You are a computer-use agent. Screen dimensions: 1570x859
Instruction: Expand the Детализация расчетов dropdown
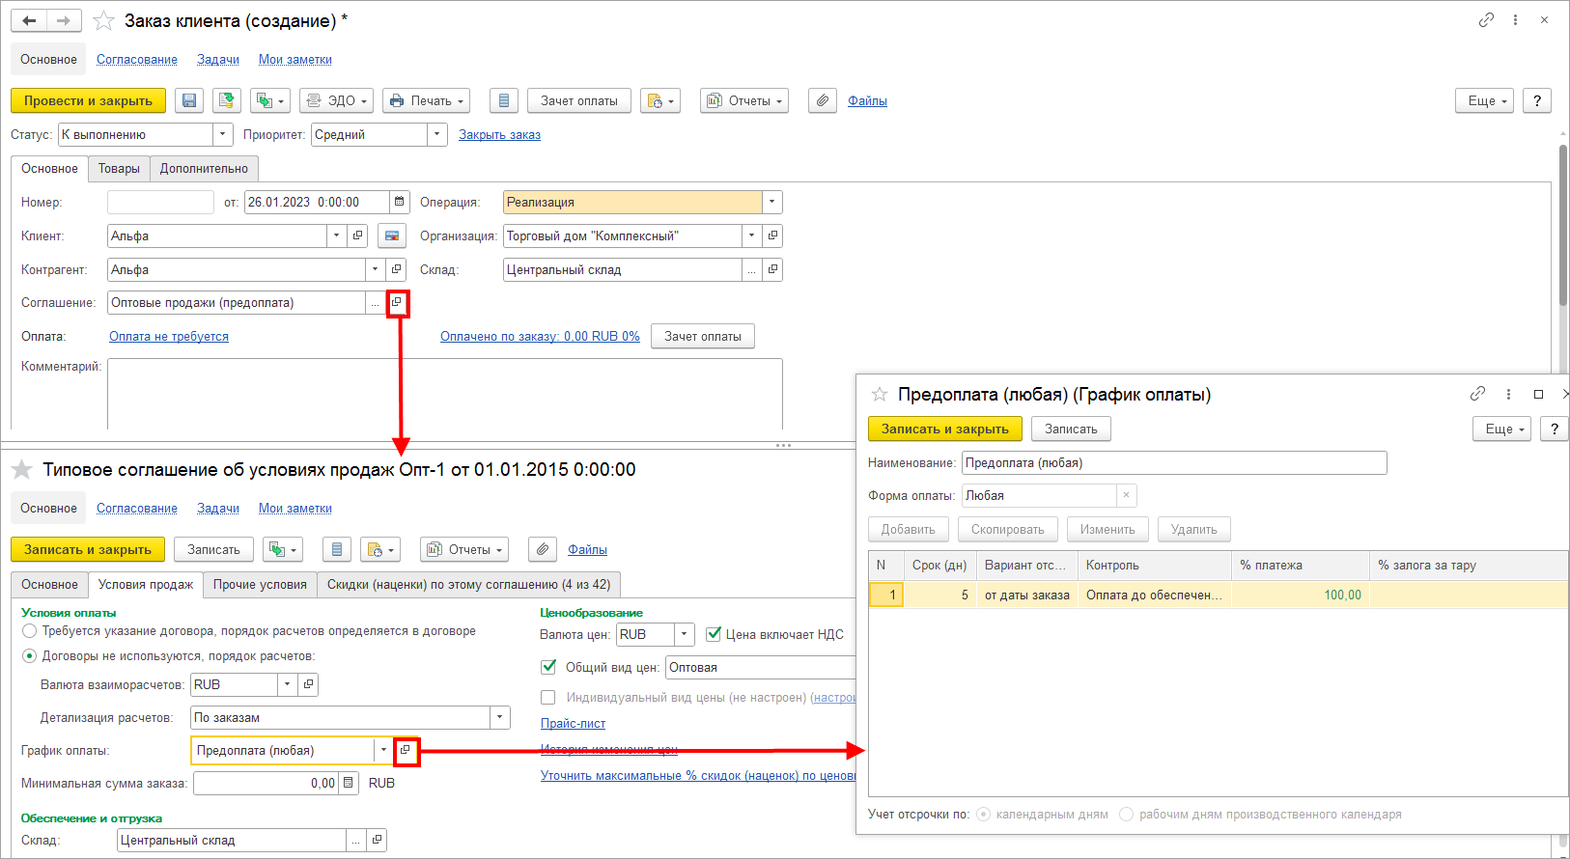point(499,717)
